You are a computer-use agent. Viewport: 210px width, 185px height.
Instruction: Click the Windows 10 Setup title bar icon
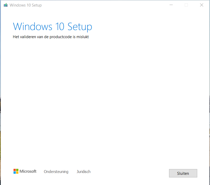point(6,5)
